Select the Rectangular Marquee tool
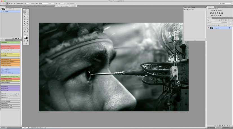The image size is (233, 129). (24, 12)
